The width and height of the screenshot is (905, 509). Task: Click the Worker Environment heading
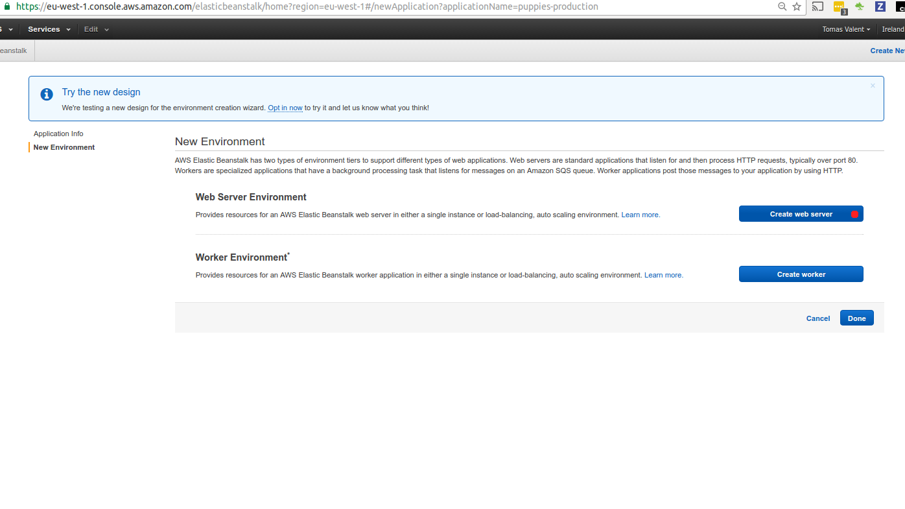click(x=242, y=257)
